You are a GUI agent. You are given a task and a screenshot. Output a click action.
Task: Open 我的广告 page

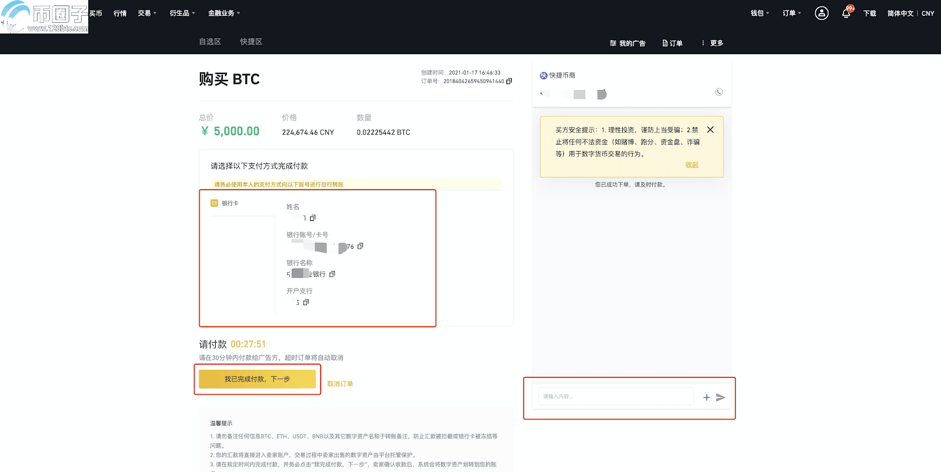coord(628,43)
